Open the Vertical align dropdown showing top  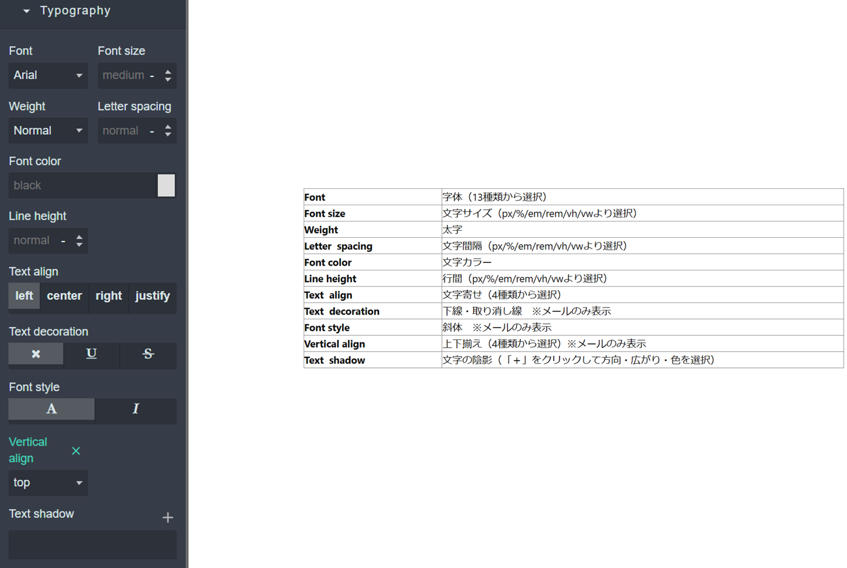point(48,483)
